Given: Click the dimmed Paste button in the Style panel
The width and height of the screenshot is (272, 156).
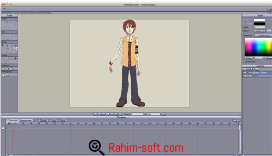Looking at the screenshot, I should pyautogui.click(x=259, y=58).
